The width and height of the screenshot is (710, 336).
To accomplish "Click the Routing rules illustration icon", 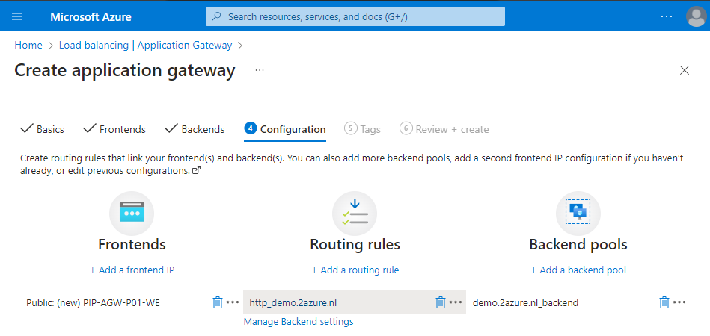I will (x=355, y=213).
